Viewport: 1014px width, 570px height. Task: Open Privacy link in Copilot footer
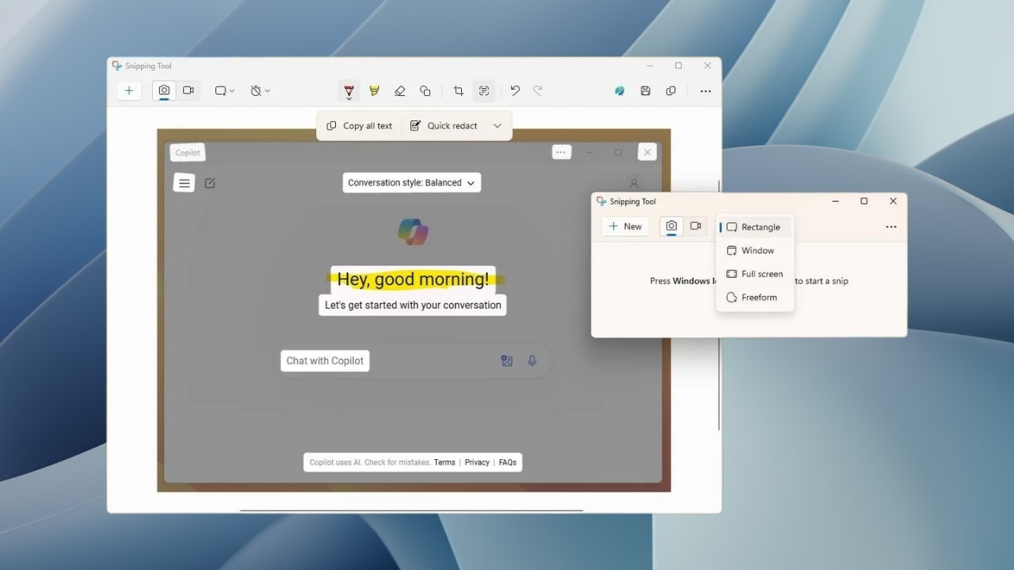coord(477,462)
